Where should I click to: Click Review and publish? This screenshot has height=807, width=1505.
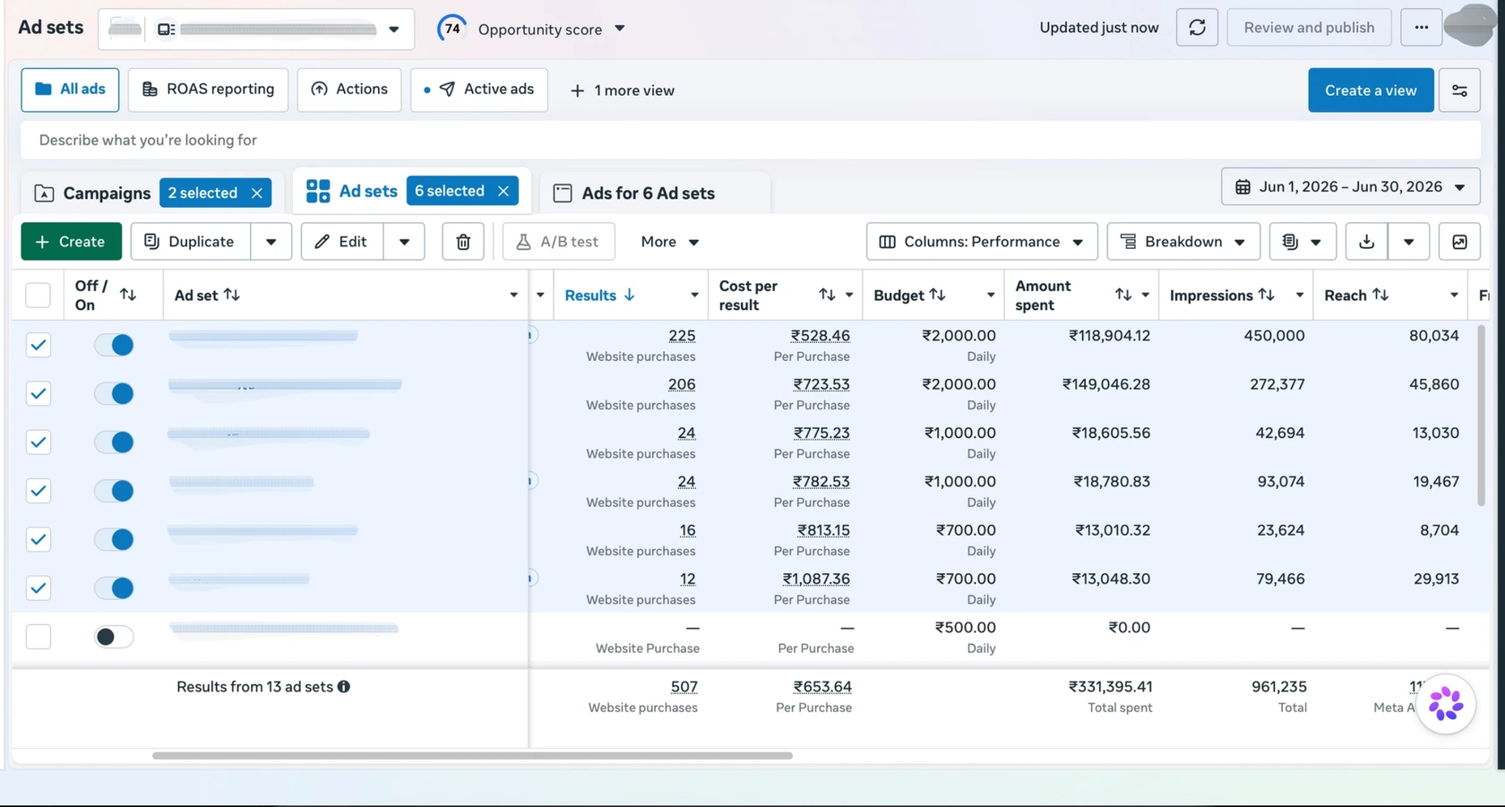(1309, 28)
